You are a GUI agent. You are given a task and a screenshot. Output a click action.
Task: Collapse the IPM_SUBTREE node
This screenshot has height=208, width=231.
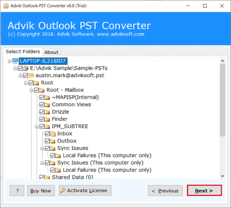click(37, 127)
